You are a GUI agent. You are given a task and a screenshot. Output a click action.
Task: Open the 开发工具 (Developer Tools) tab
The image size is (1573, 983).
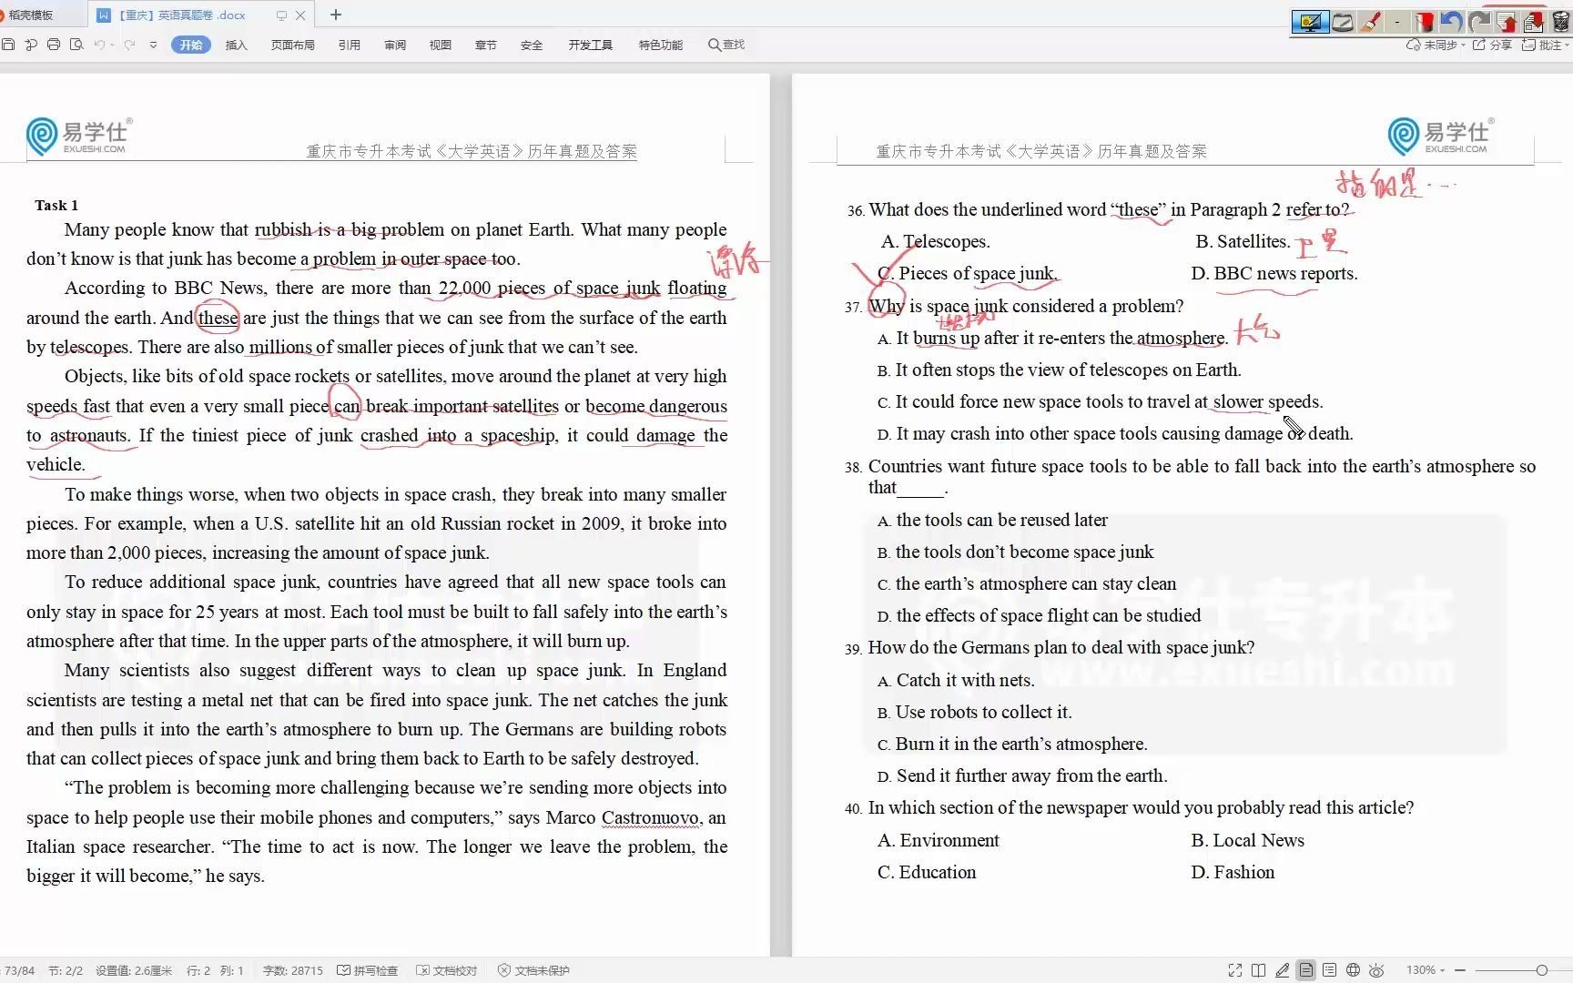(591, 45)
